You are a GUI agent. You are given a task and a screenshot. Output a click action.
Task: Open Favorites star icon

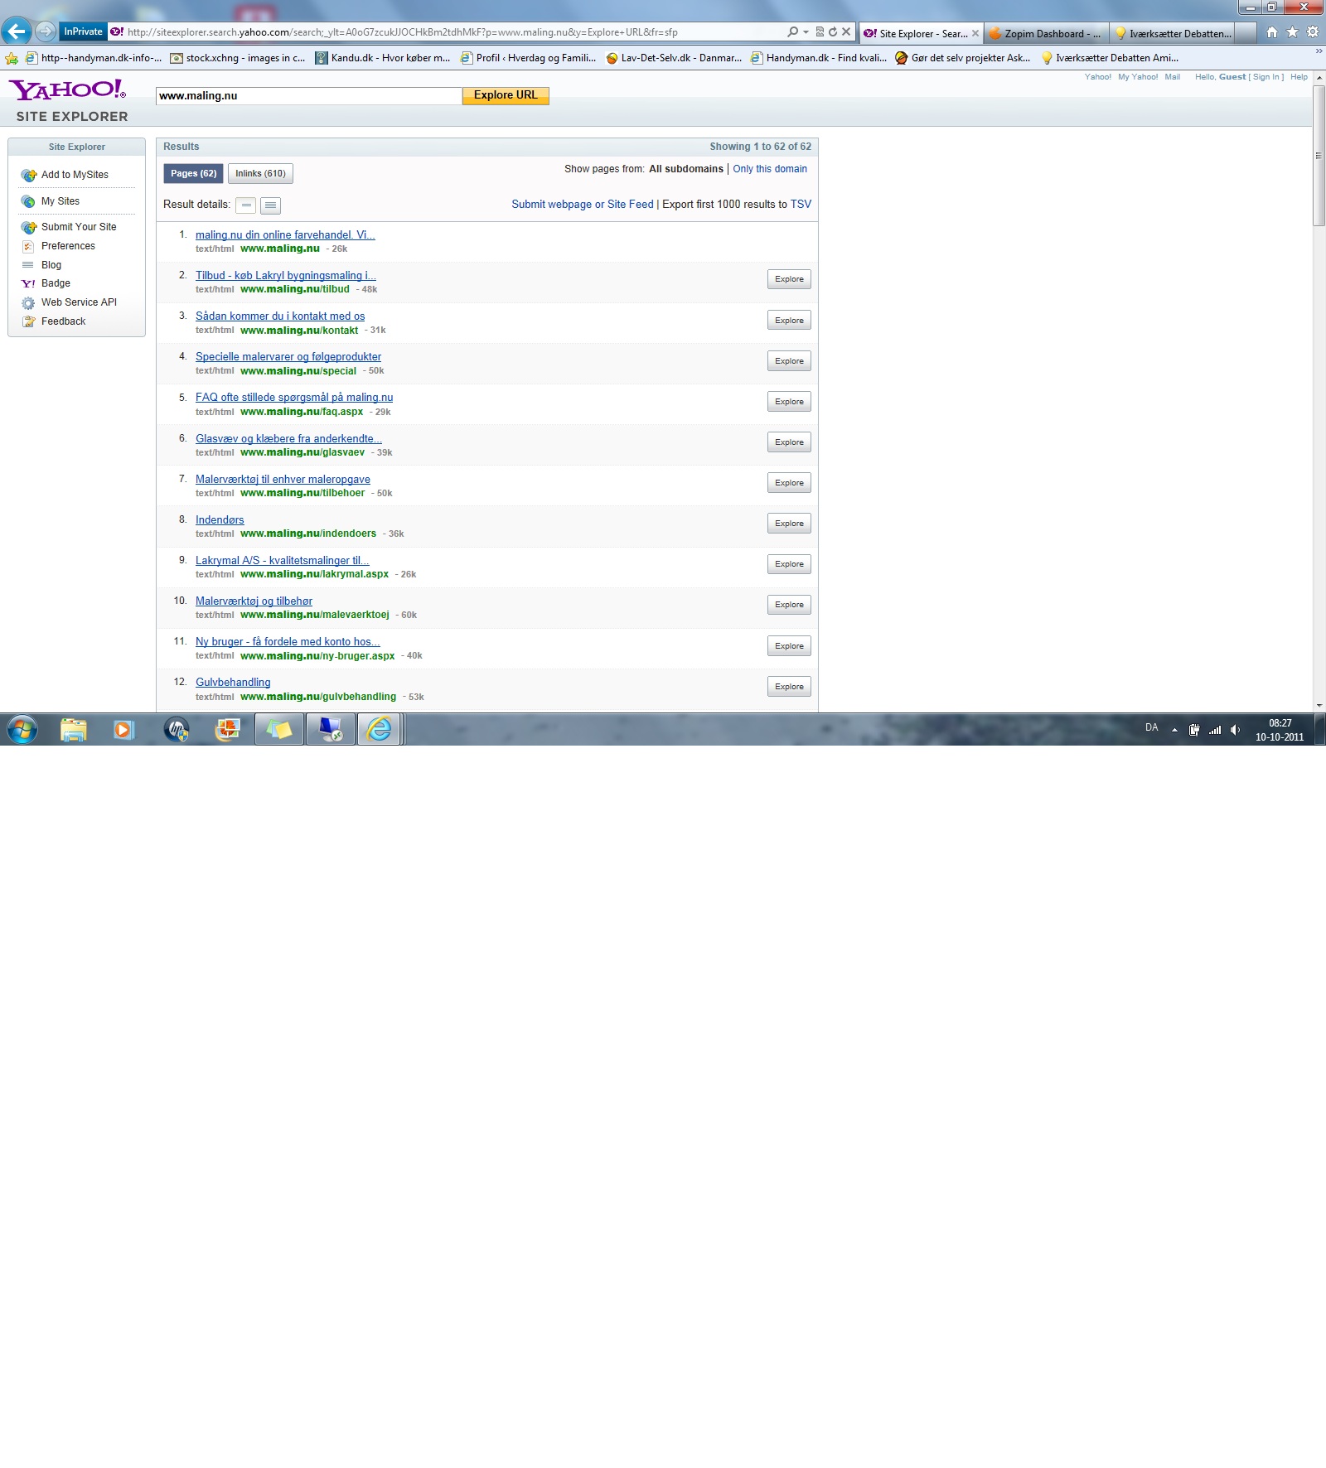[1292, 32]
